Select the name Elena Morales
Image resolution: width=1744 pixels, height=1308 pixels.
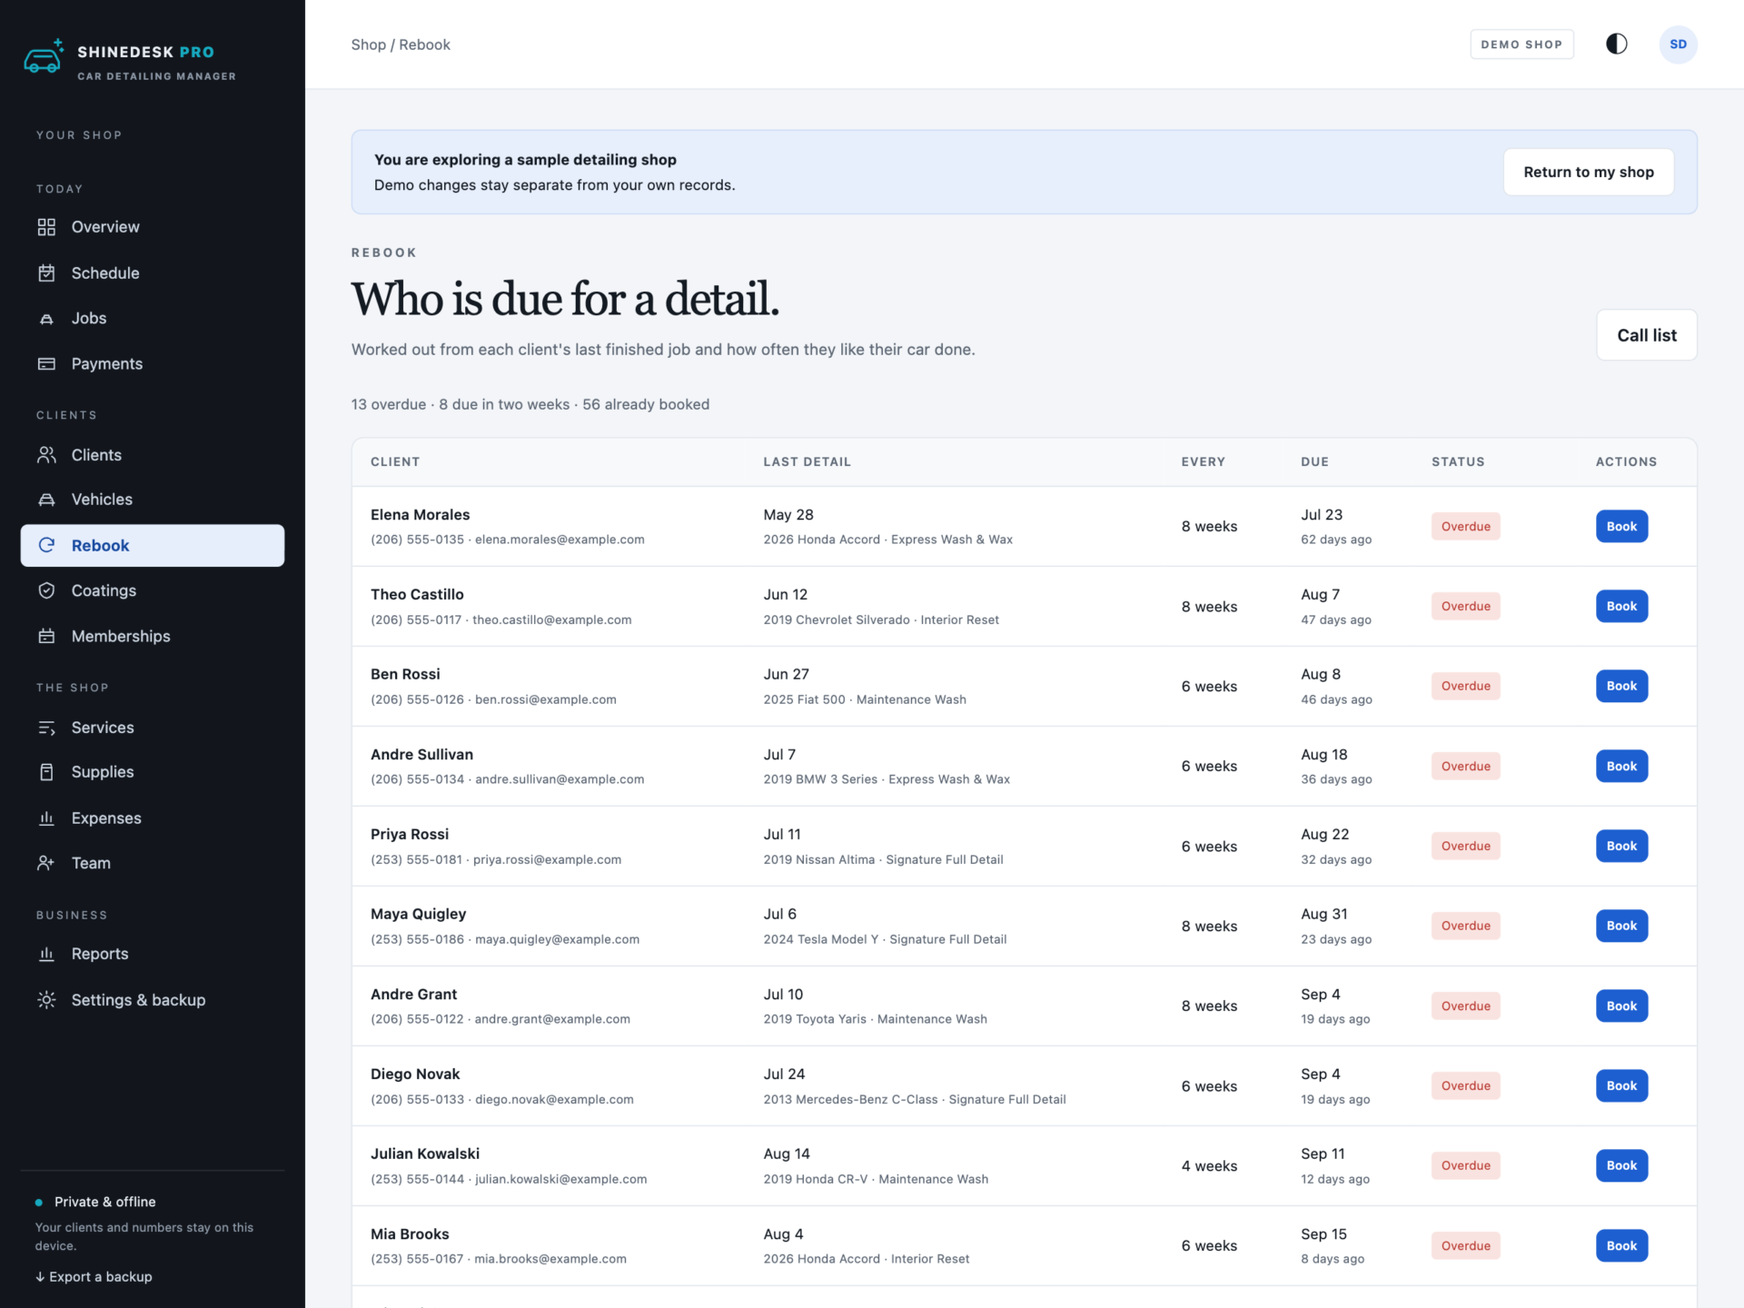[420, 514]
